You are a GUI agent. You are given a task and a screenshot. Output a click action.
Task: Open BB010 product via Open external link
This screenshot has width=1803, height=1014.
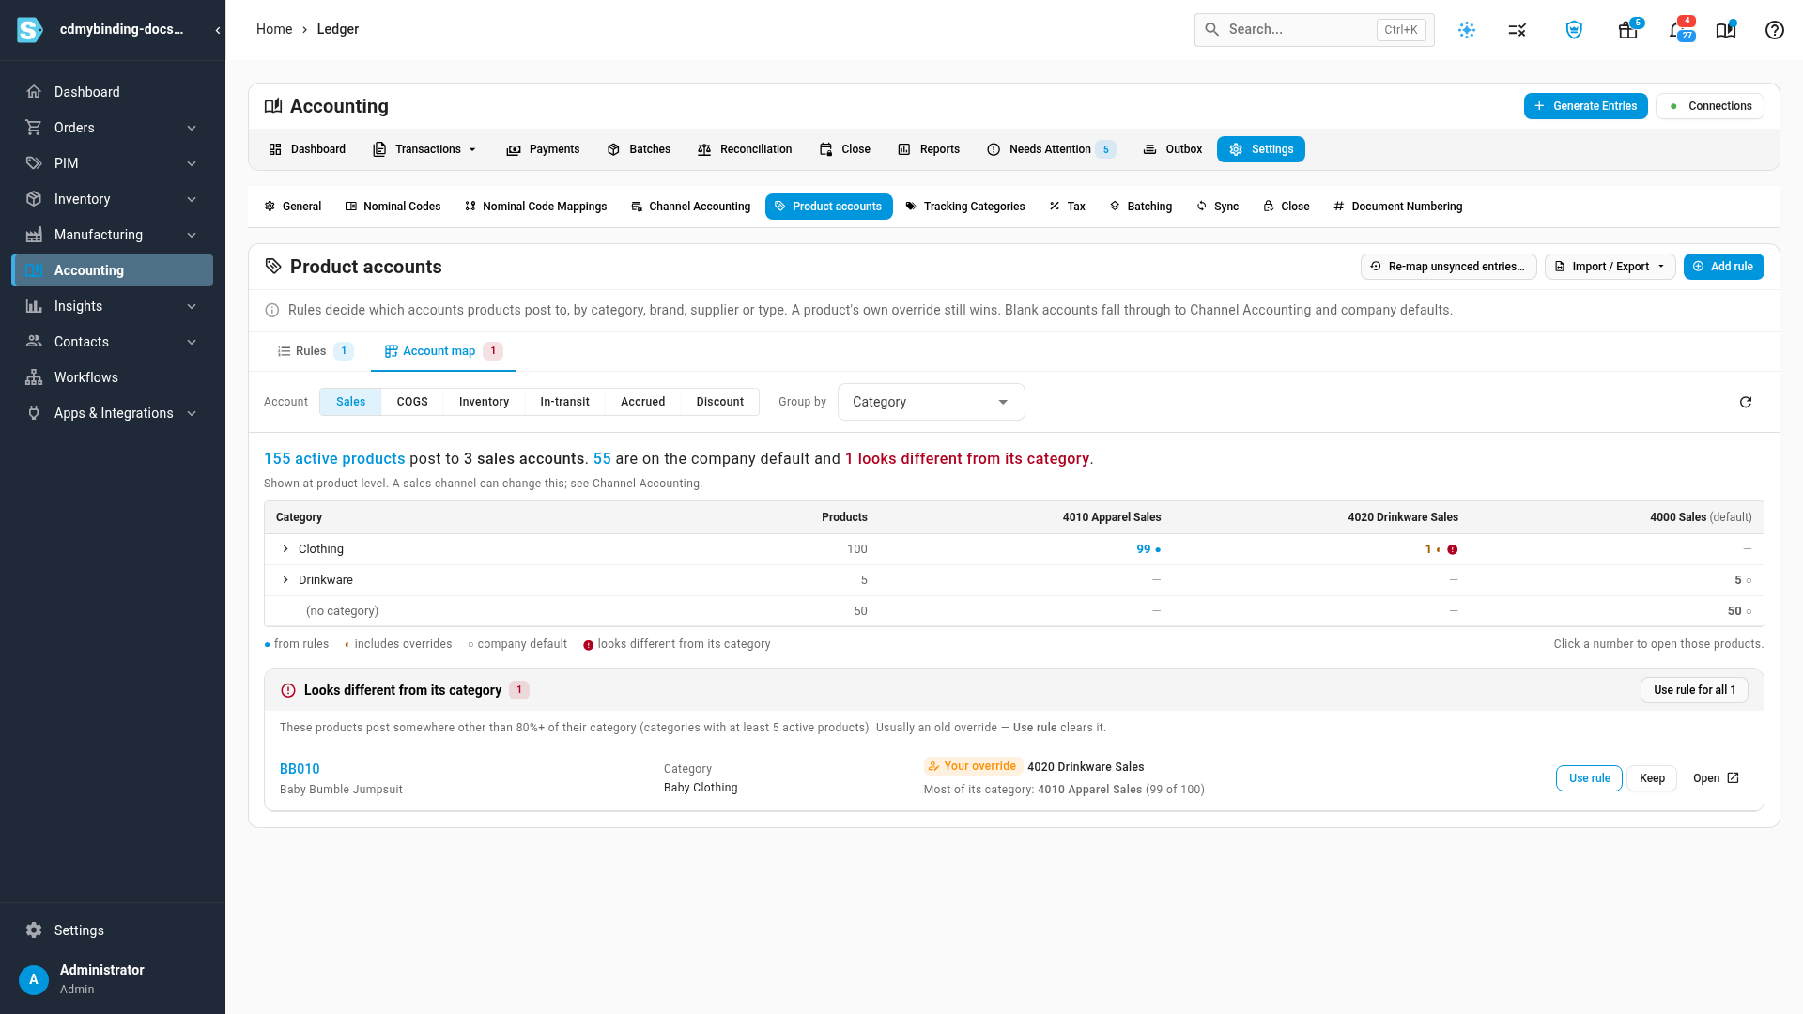coord(1716,778)
